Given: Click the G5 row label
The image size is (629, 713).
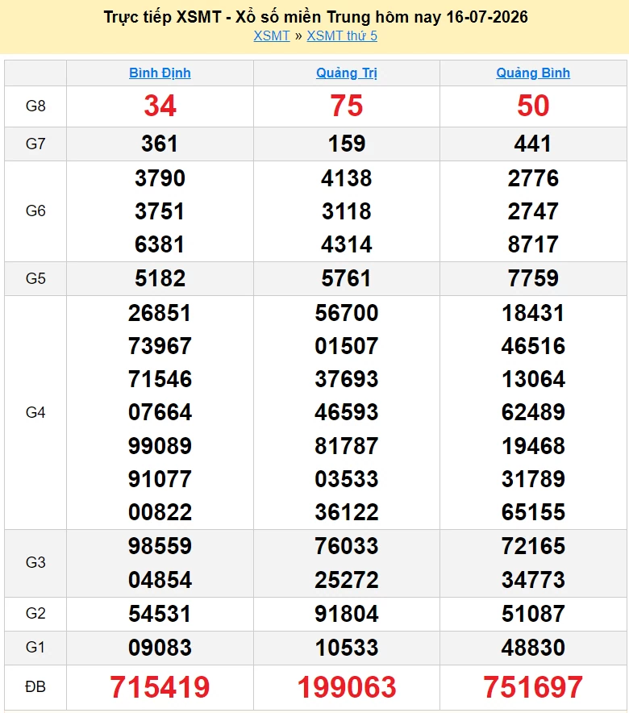Looking at the screenshot, I should pos(35,278).
